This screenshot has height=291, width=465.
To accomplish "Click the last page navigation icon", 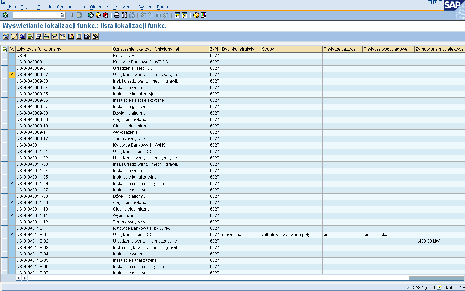I will (x=166, y=15).
